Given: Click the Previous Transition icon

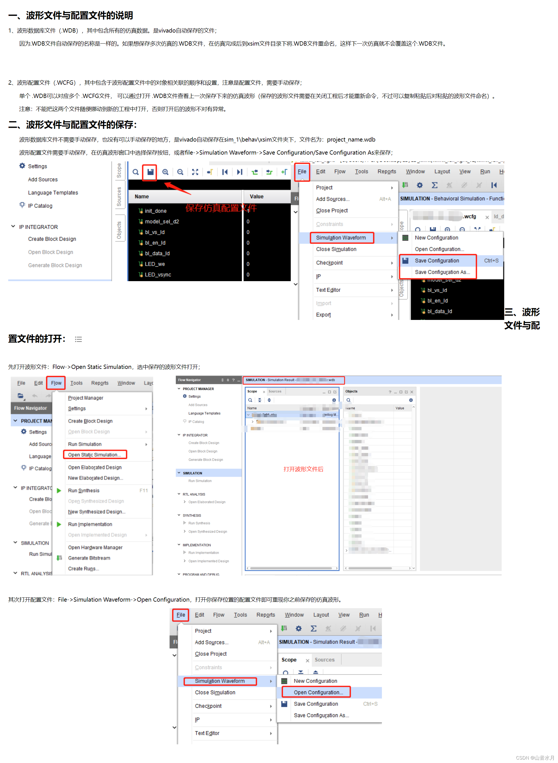Looking at the screenshot, I should point(254,172).
